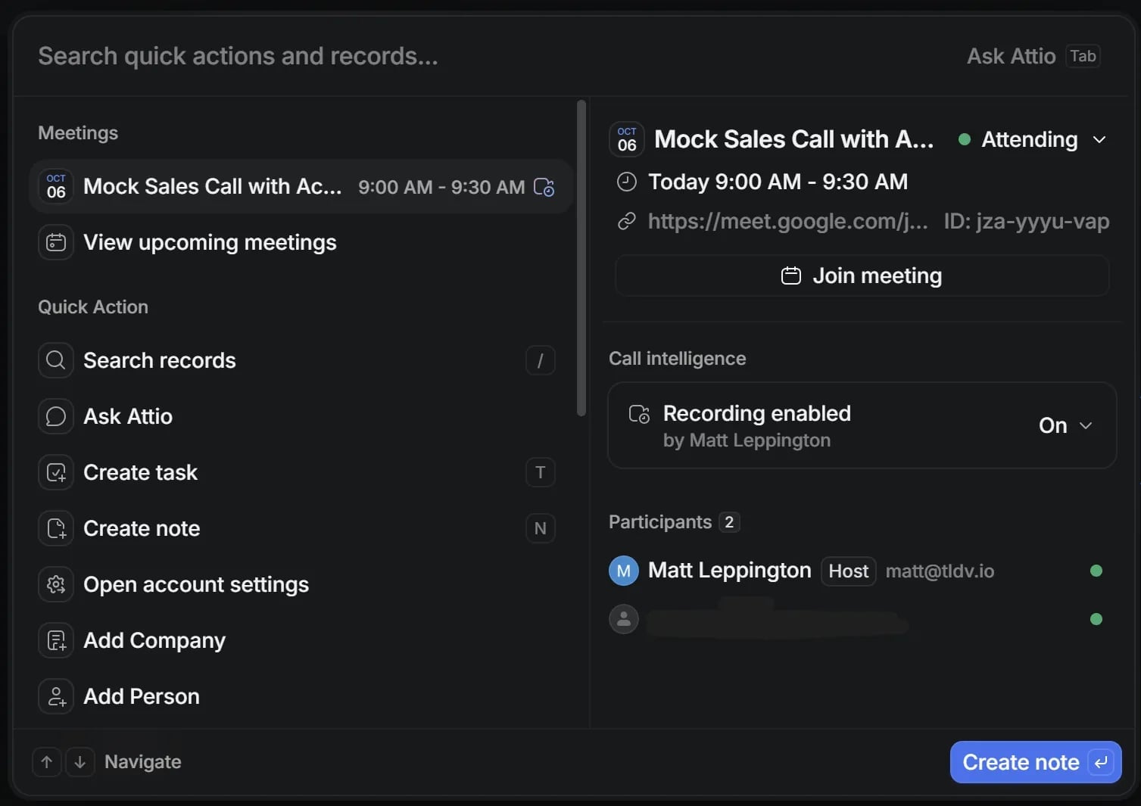Select the Mock Sales Call meeting row
This screenshot has width=1141, height=806.
pos(301,186)
